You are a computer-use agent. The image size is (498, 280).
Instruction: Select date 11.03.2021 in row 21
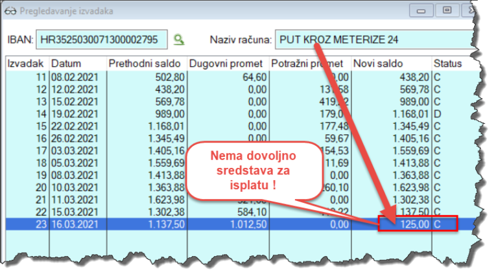[75, 200]
